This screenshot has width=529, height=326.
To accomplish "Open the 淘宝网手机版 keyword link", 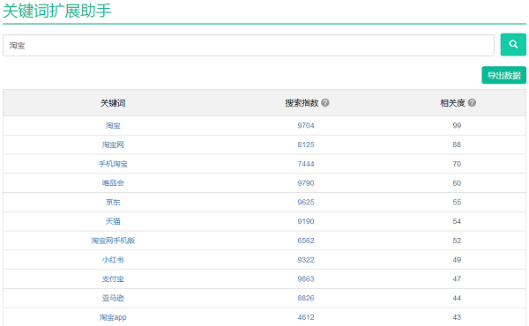I will click(x=113, y=241).
